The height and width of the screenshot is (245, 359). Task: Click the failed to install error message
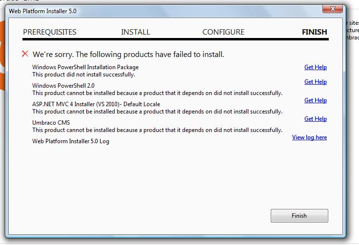pyautogui.click(x=128, y=55)
